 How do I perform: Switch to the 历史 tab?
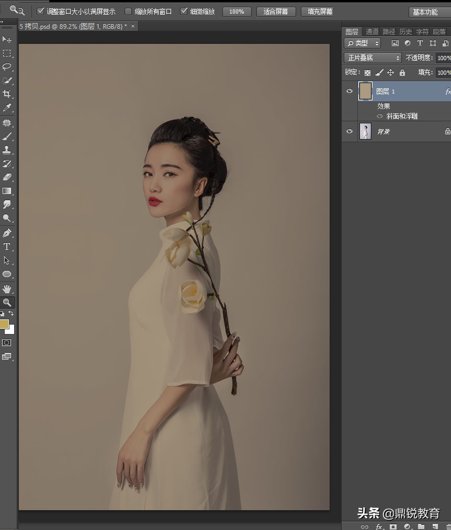405,31
